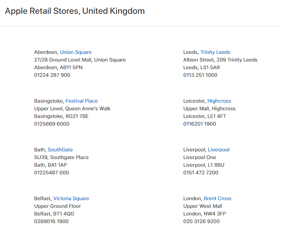282x234 pixels.
Task: Click Leeds phone number 0113 251 1000
Action: pyautogui.click(x=200, y=75)
